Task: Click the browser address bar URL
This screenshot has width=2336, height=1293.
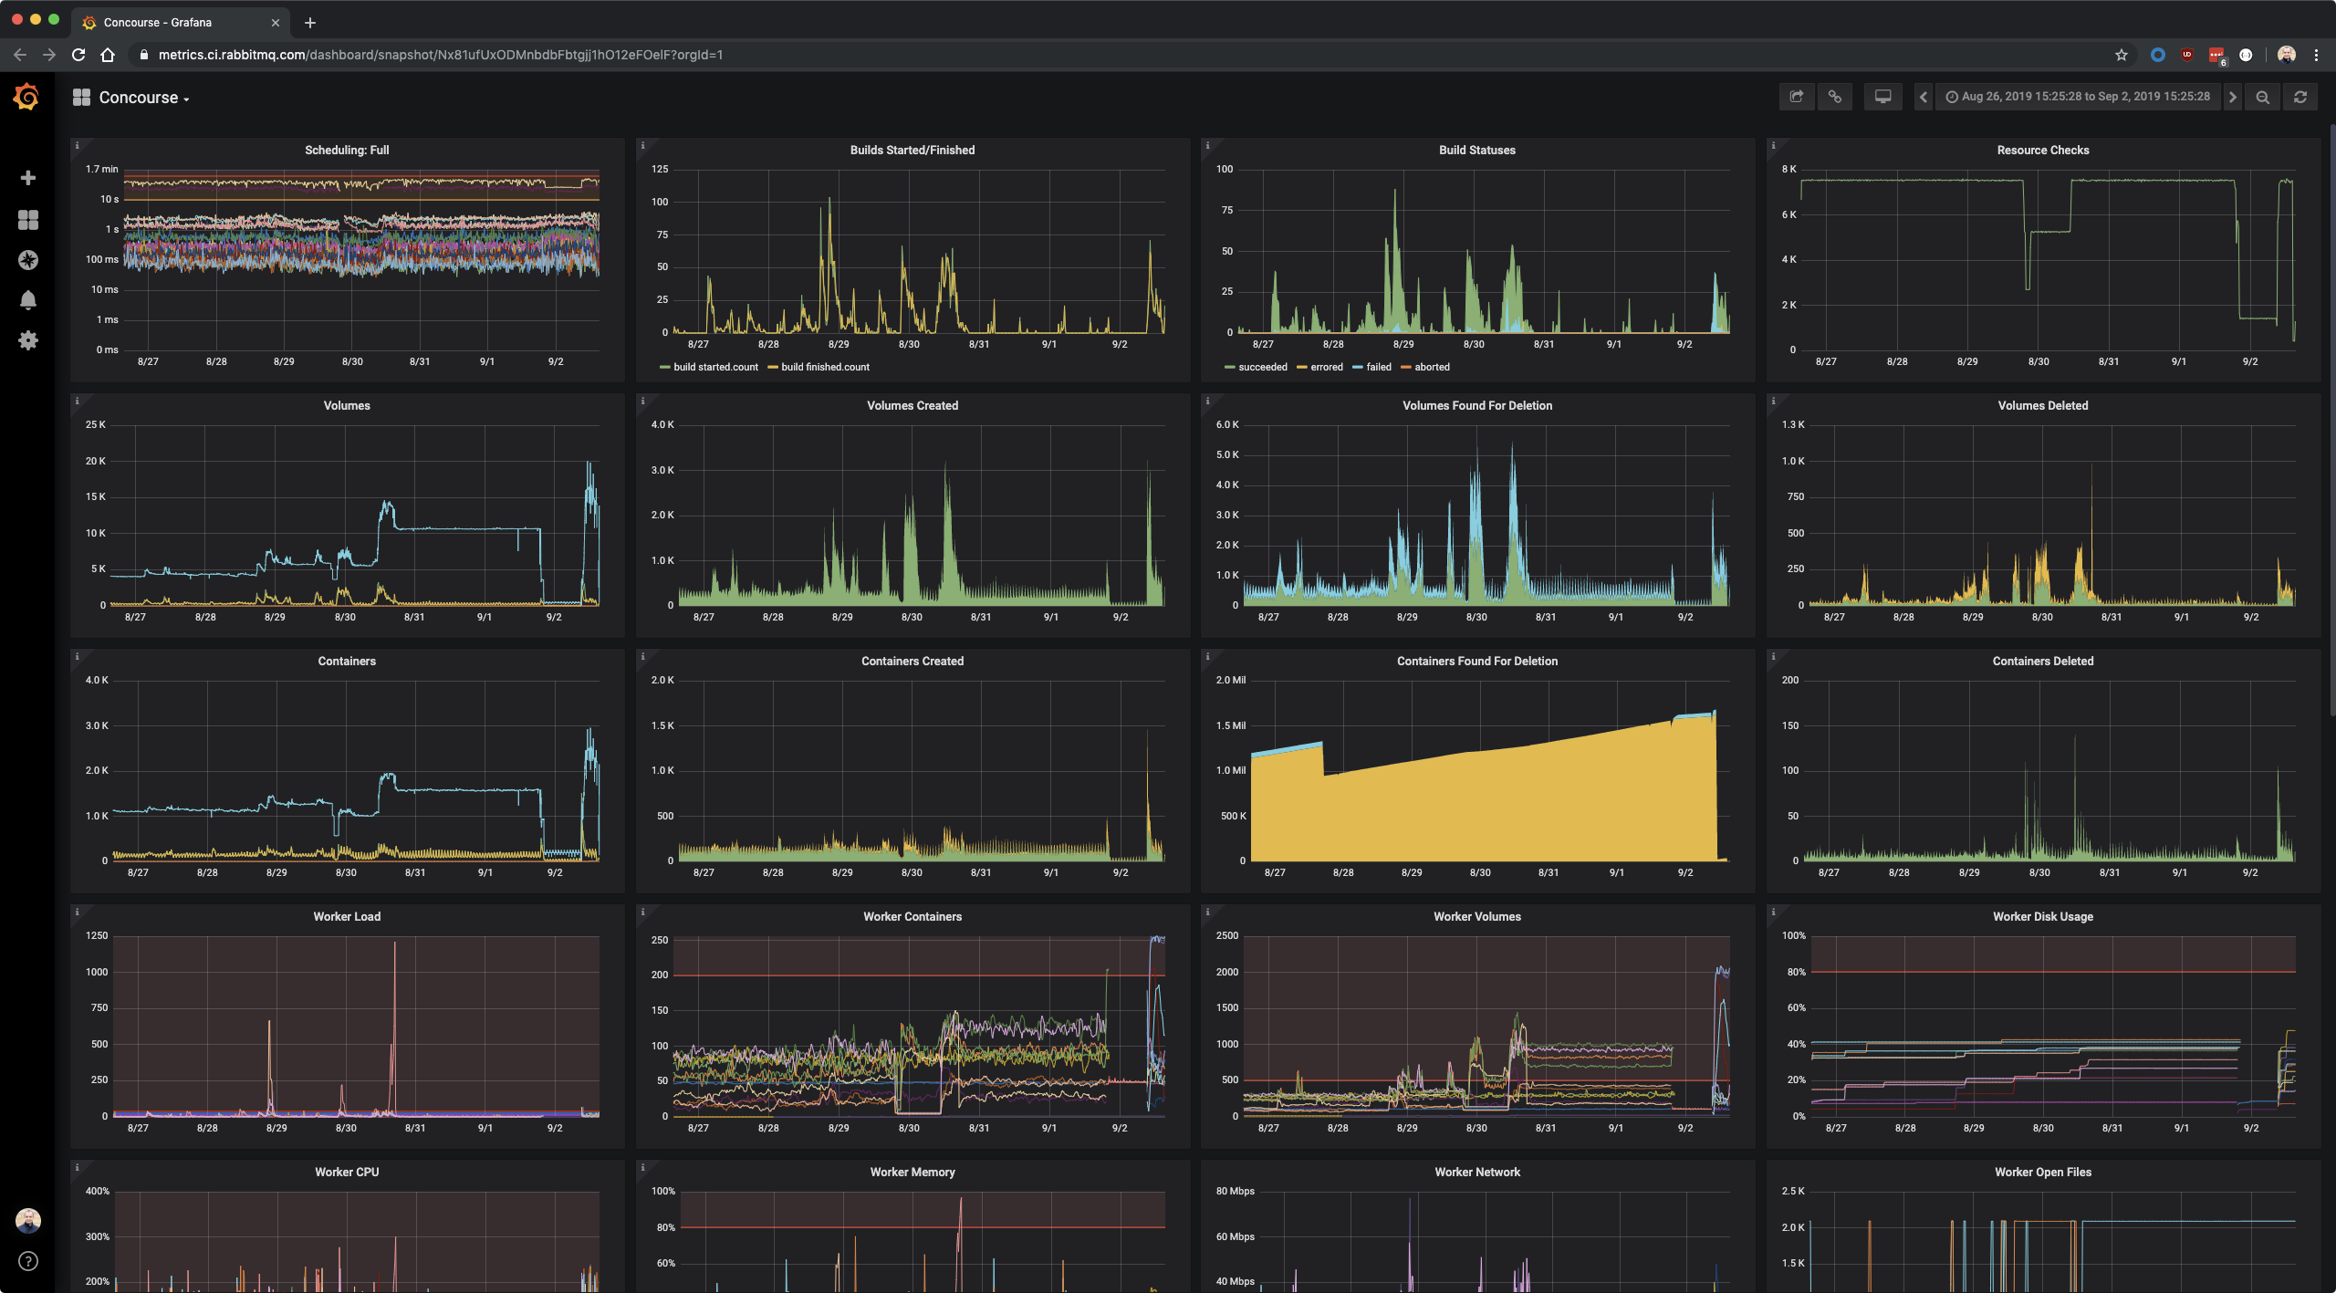Action: click(x=441, y=55)
